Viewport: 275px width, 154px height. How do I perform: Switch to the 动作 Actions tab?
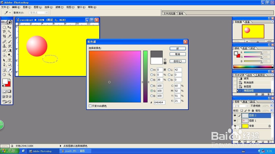[250, 75]
